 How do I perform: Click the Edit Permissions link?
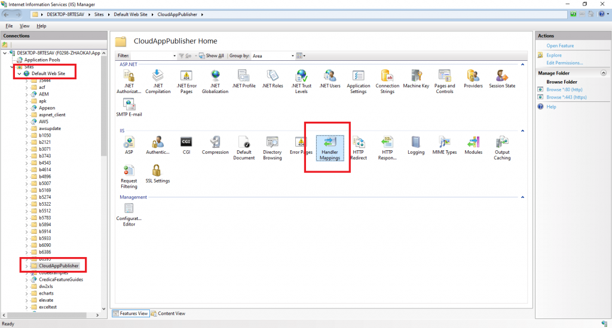click(565, 63)
